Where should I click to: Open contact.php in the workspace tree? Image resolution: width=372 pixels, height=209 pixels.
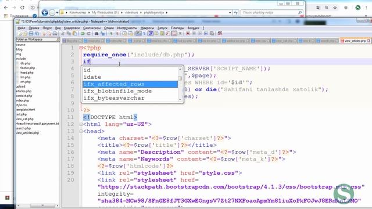[24, 96]
